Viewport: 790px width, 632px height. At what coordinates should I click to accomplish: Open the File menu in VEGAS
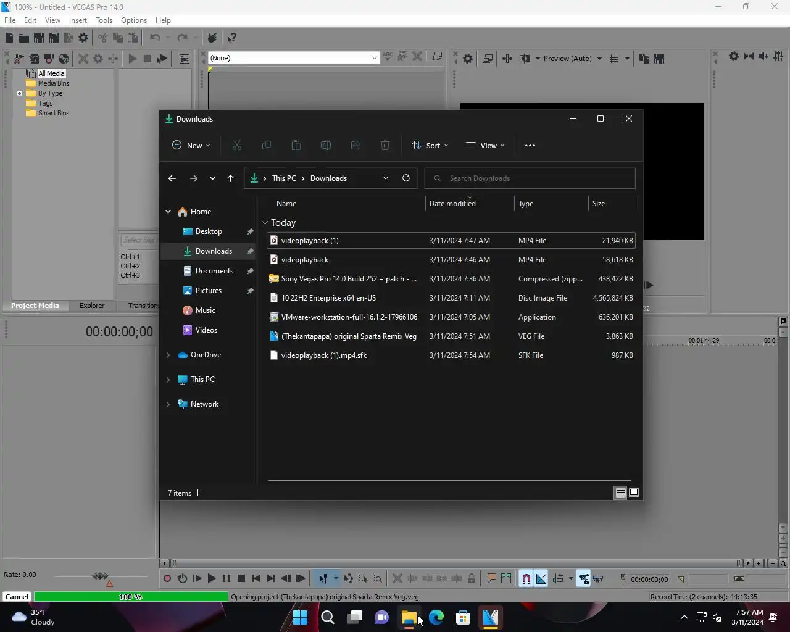click(x=10, y=20)
